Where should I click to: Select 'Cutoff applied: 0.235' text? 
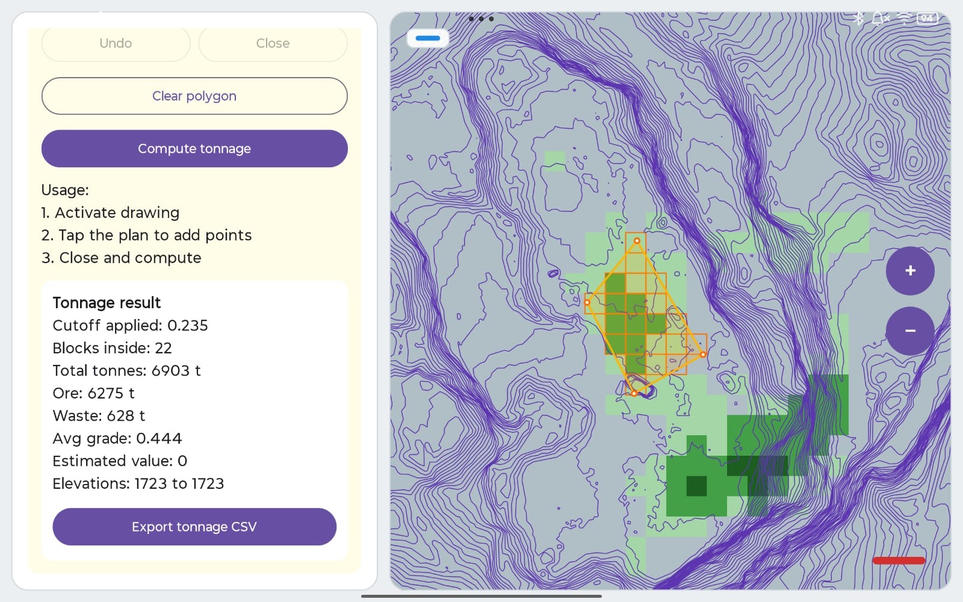click(130, 326)
